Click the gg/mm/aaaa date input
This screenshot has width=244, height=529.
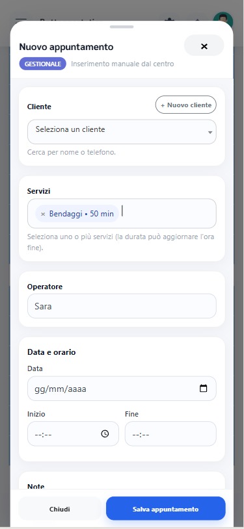(x=122, y=389)
